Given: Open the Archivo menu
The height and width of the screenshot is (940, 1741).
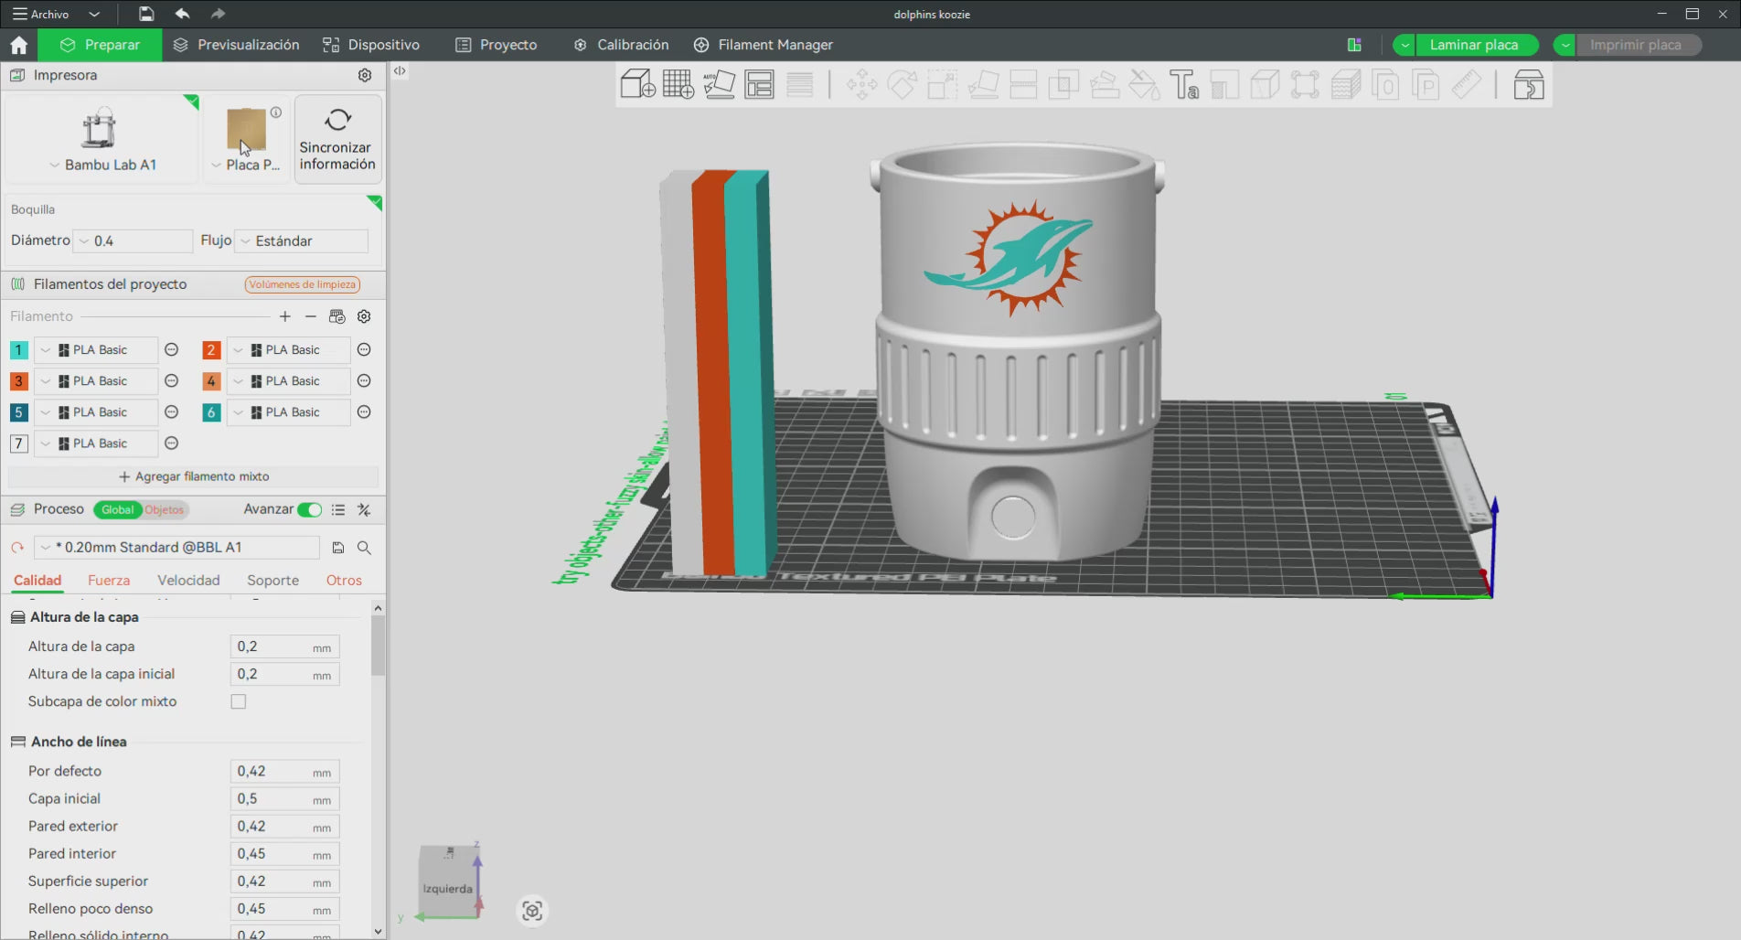Looking at the screenshot, I should 41,14.
